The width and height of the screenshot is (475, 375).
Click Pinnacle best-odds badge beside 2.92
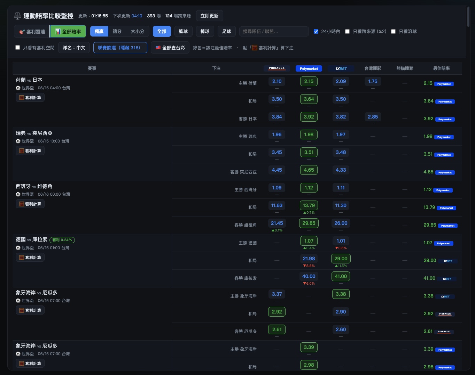(445, 314)
